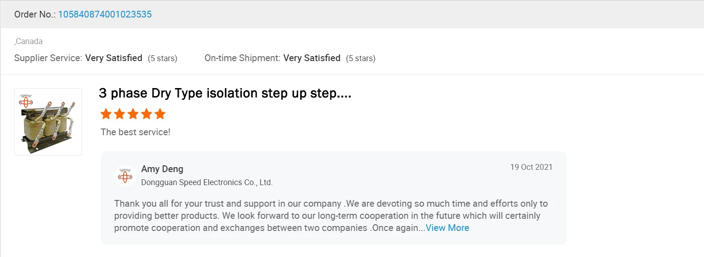
Task: Click the transformer product thumbnail image
Action: pos(48,122)
